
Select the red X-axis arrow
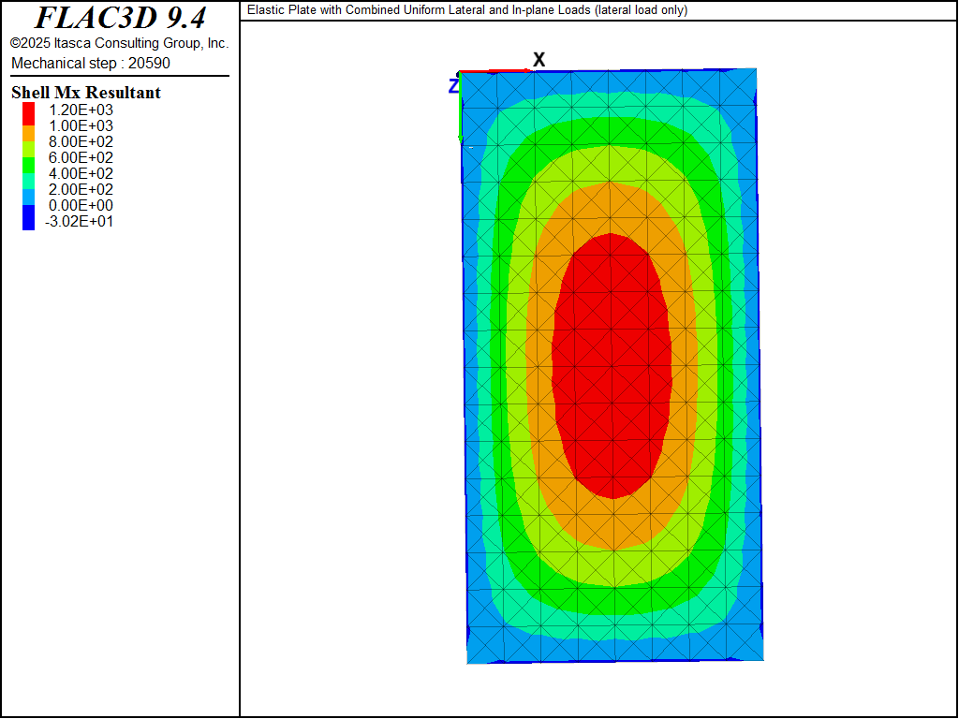tap(496, 71)
